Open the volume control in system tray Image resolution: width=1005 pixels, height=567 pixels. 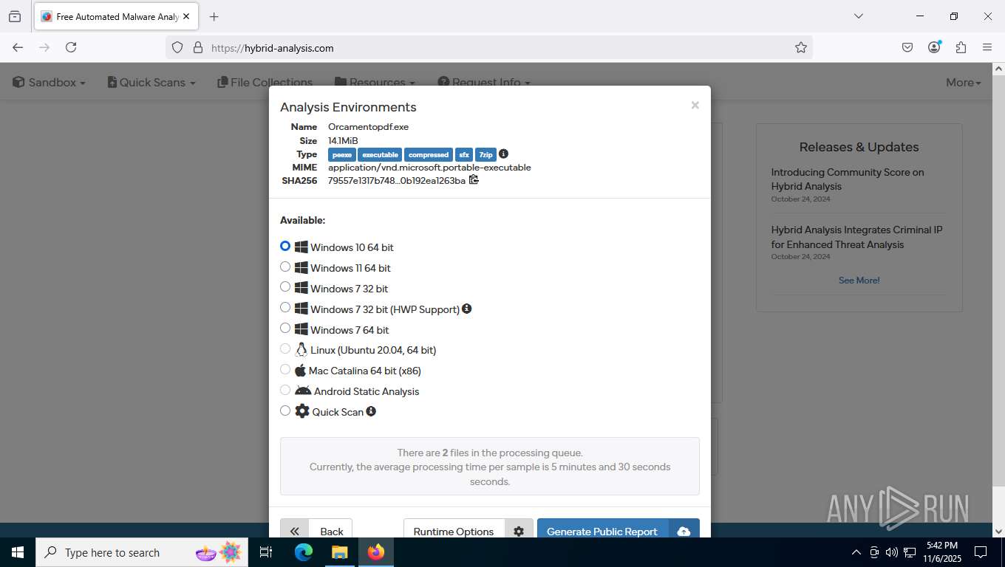[891, 552]
